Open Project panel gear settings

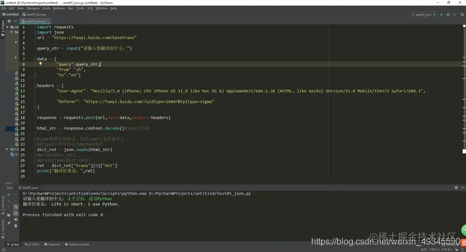[x=9, y=21]
